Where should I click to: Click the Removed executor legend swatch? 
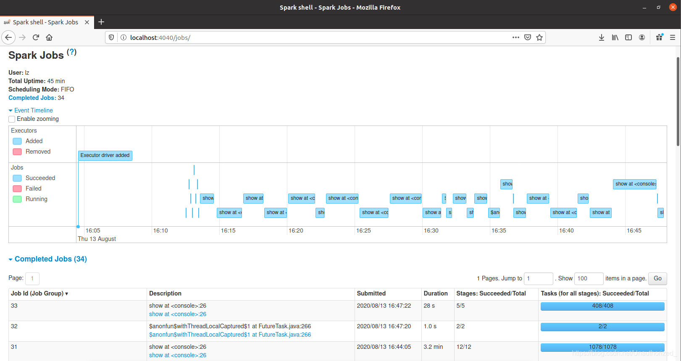(17, 152)
